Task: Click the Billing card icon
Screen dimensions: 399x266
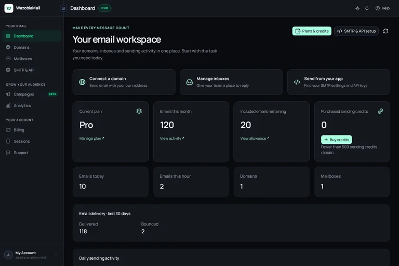Action: click(8, 130)
